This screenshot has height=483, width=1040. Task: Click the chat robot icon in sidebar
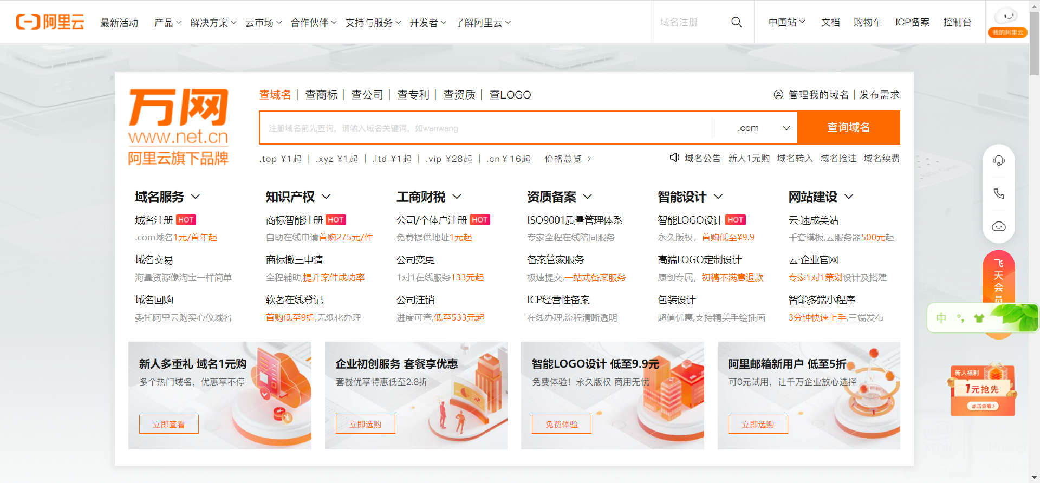(998, 226)
